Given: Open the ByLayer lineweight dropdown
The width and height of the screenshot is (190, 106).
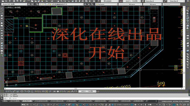Looking at the screenshot, I should [x=152, y=4].
